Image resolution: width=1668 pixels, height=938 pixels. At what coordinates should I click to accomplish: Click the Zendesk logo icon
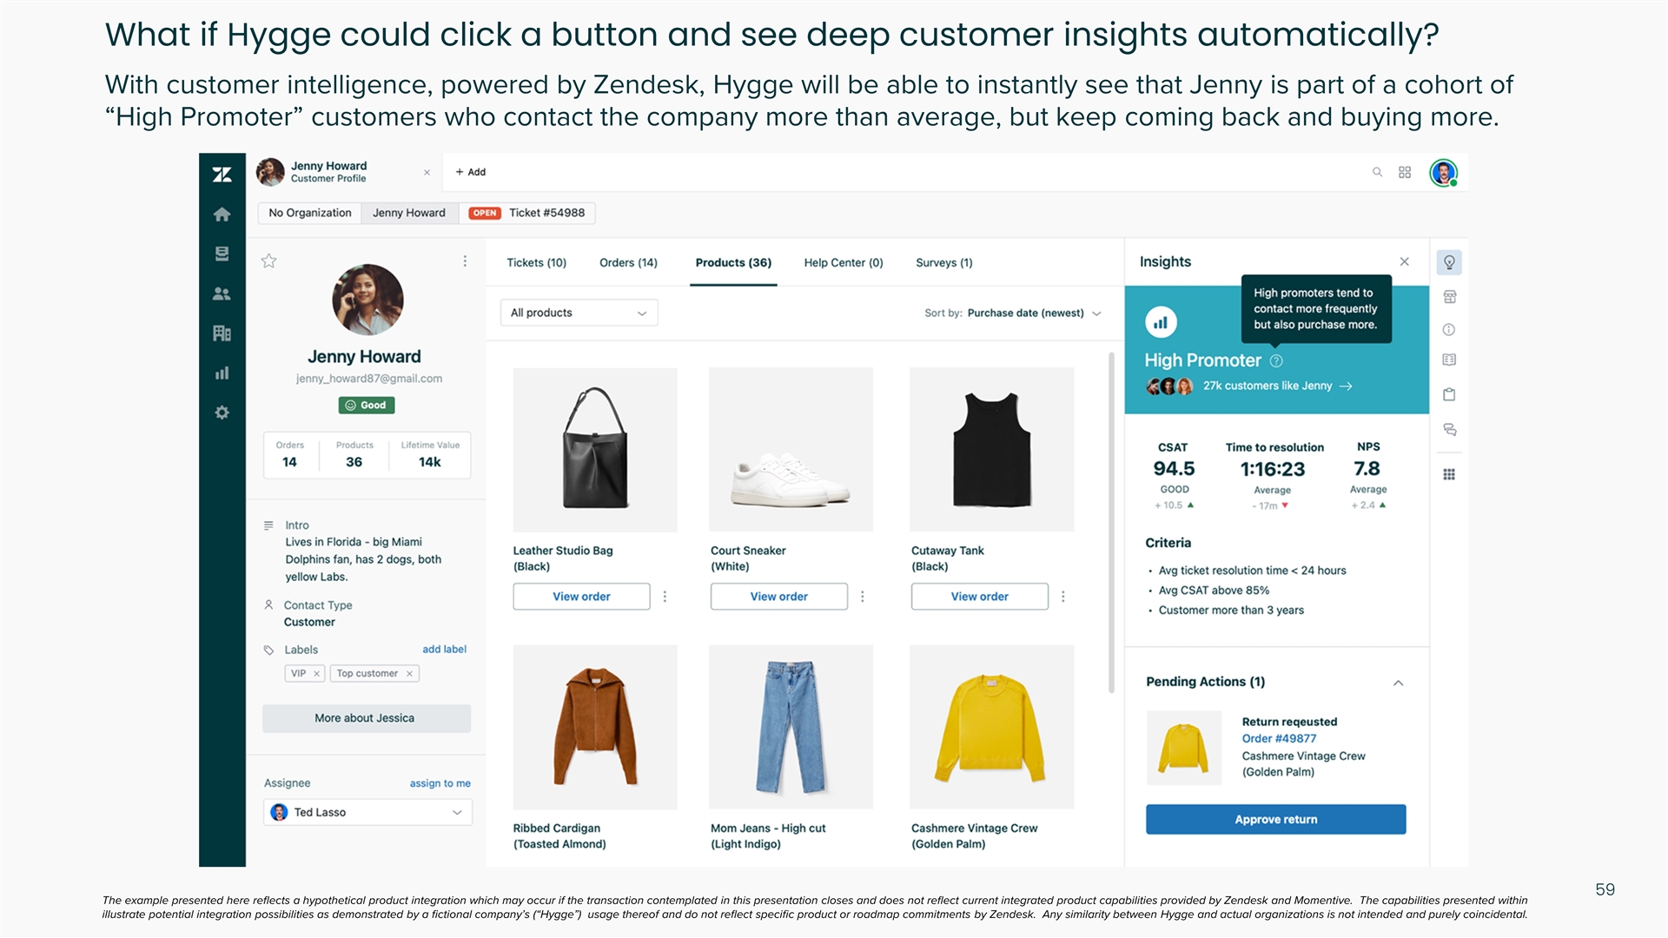(222, 175)
